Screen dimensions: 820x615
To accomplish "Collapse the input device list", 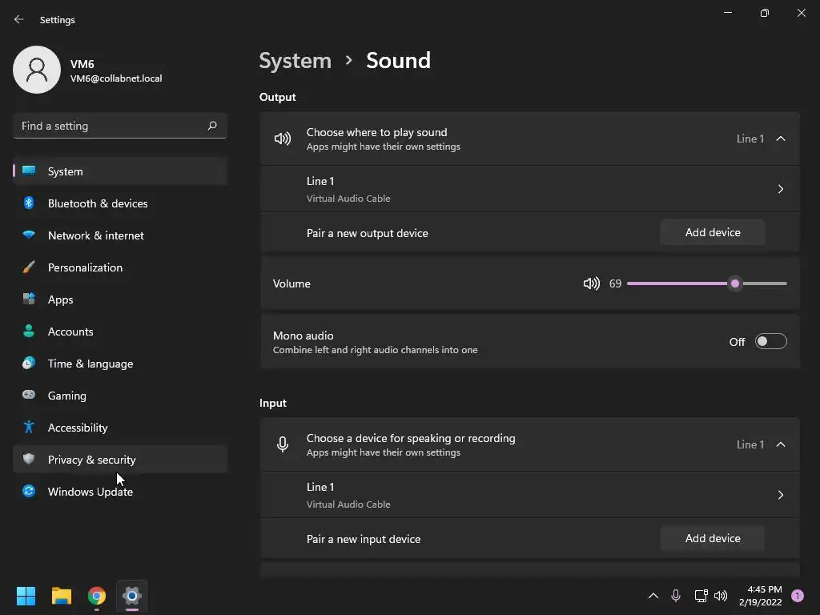I will (x=781, y=444).
